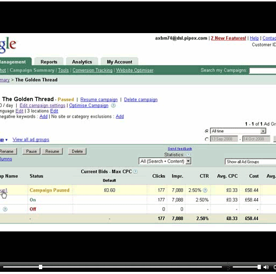Click the Impr. column header
276x274 pixels.
[x=178, y=176]
